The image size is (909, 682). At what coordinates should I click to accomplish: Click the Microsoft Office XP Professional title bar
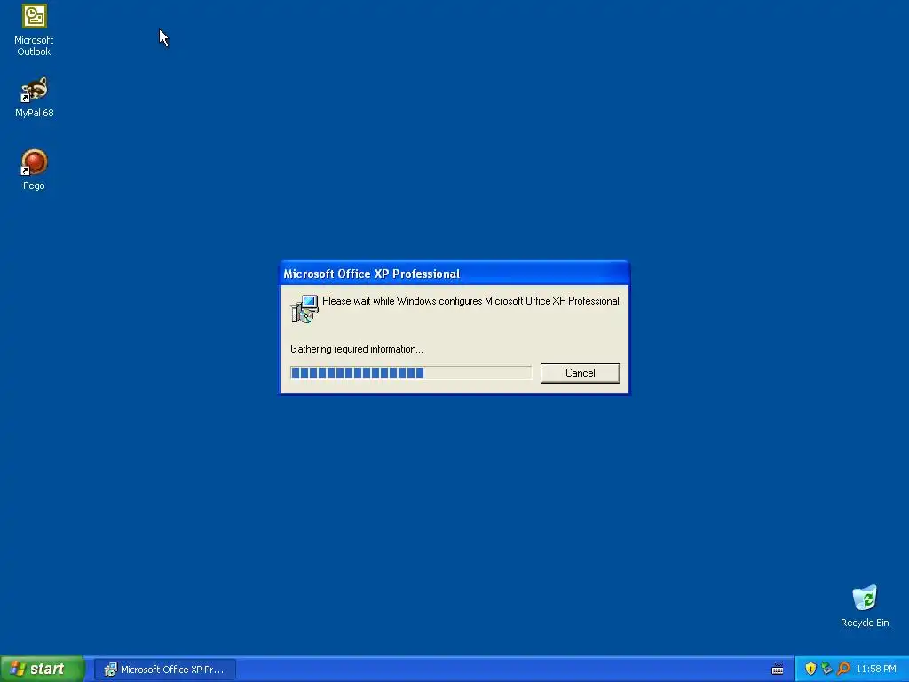pyautogui.click(x=454, y=274)
